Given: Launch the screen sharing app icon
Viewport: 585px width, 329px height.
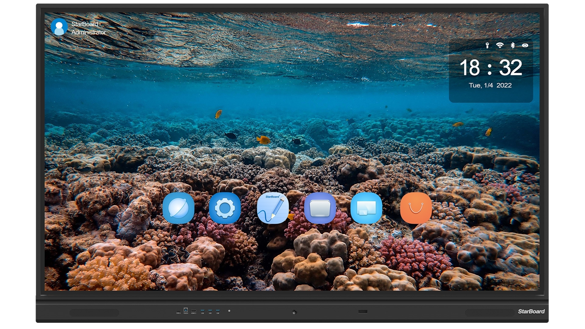Looking at the screenshot, I should tap(367, 208).
